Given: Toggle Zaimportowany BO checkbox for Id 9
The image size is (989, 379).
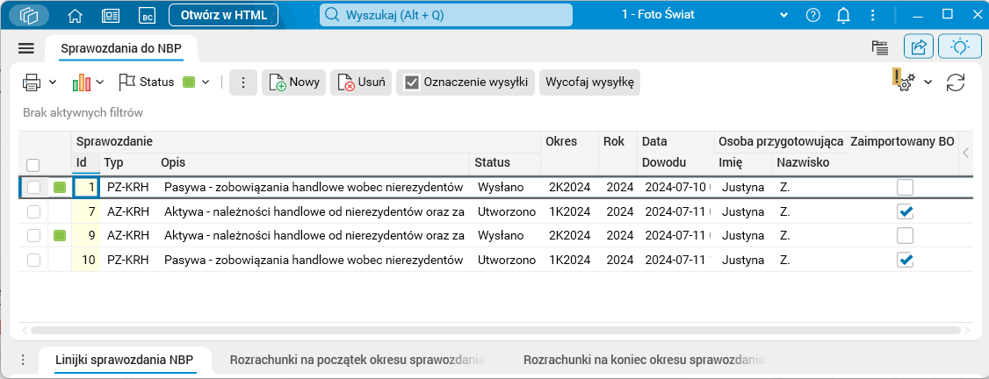Looking at the screenshot, I should (x=905, y=235).
